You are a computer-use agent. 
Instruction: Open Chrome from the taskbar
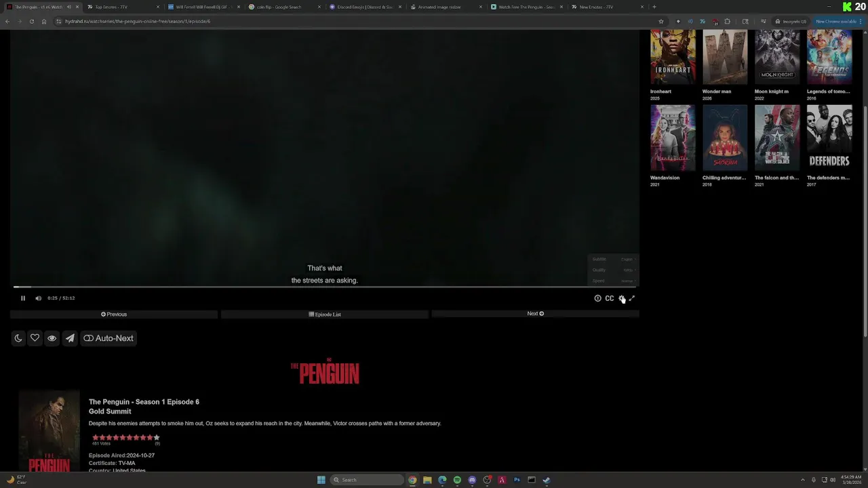pyautogui.click(x=412, y=480)
